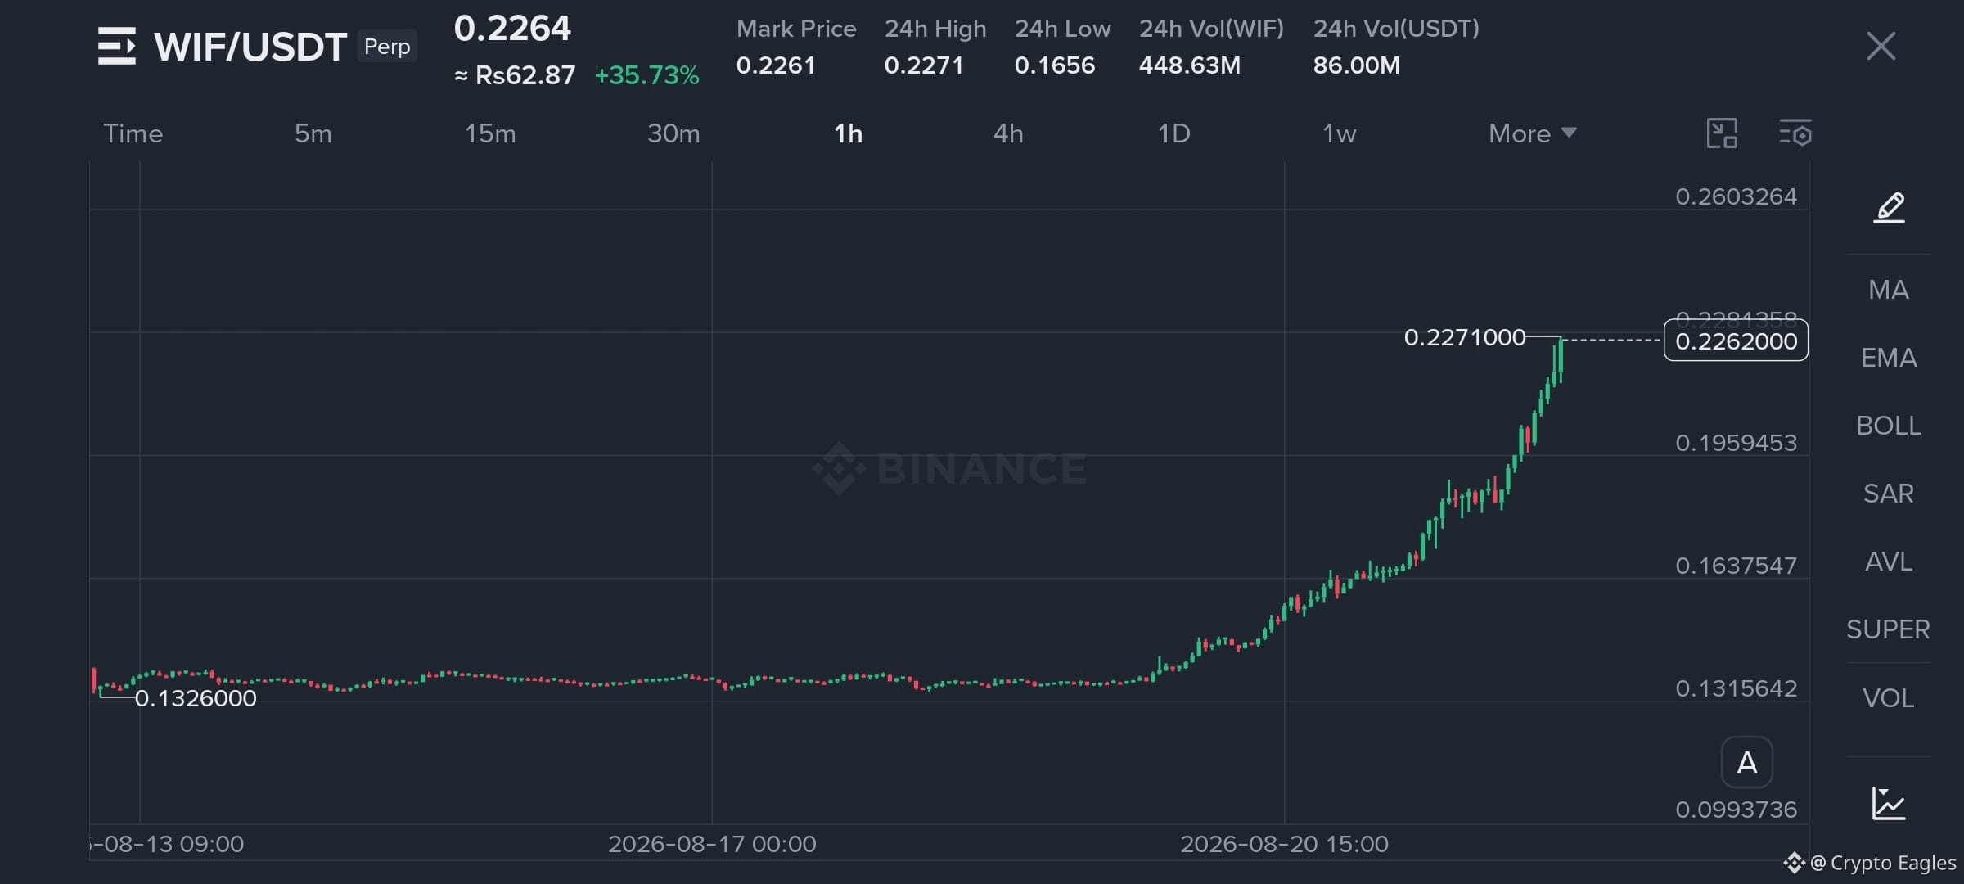Click the Perp contract badge
Viewport: 1964px width, 884px height.
point(387,47)
